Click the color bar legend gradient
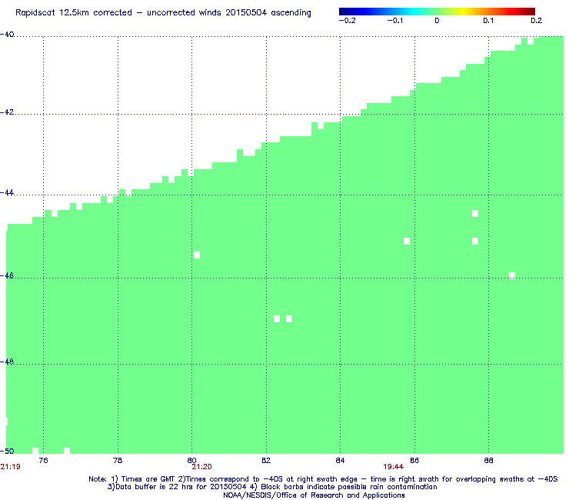 coord(437,12)
